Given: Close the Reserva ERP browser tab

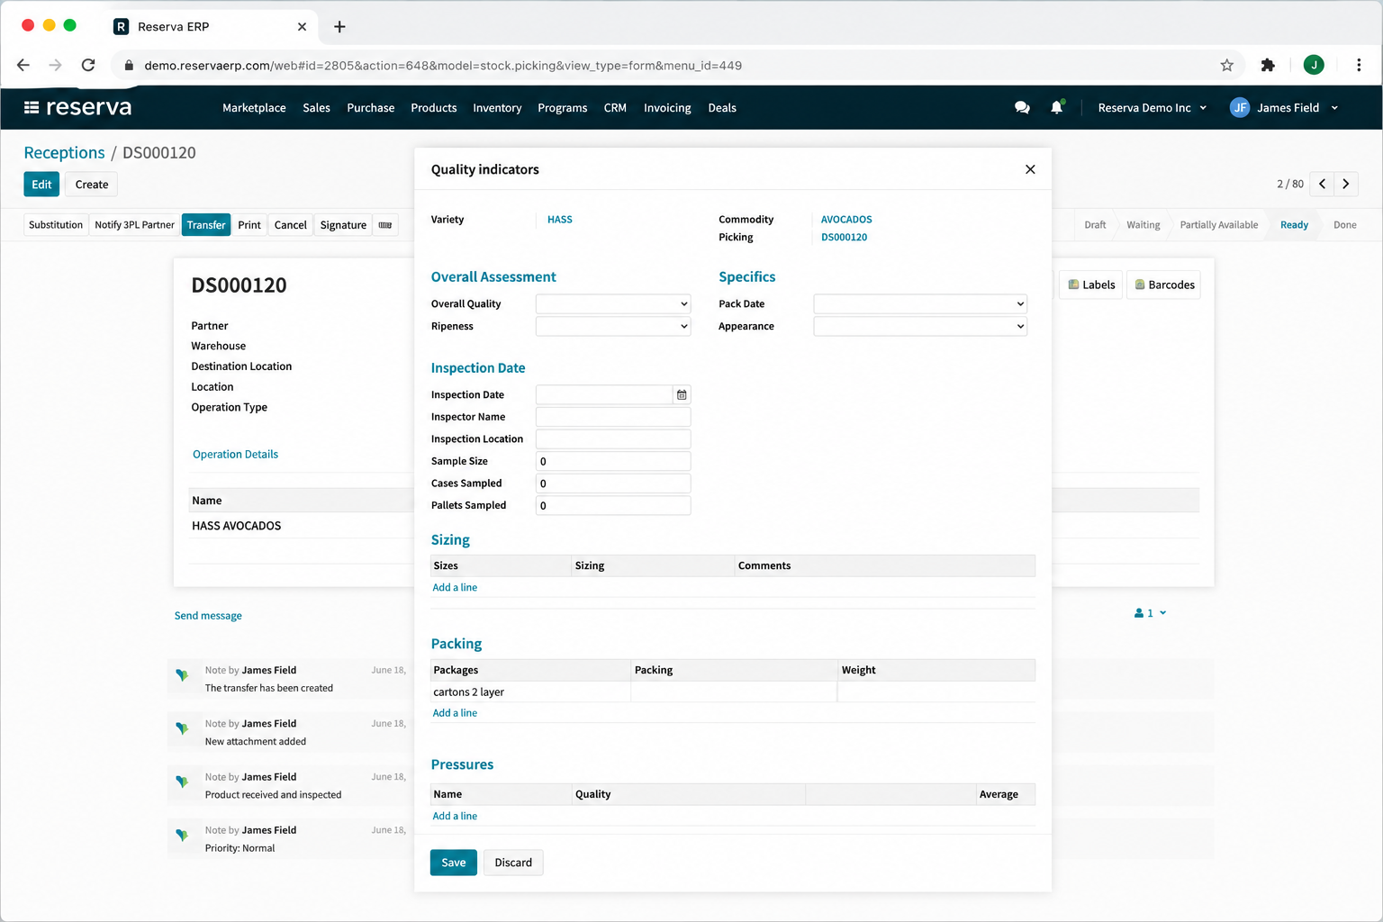Looking at the screenshot, I should tap(302, 27).
